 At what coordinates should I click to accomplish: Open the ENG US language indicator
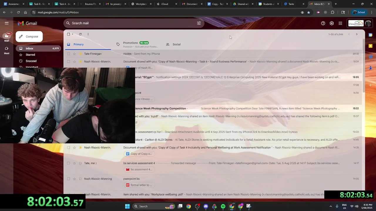(x=344, y=206)
